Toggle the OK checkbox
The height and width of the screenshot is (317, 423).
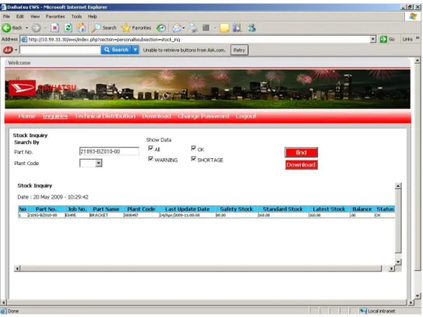click(193, 148)
